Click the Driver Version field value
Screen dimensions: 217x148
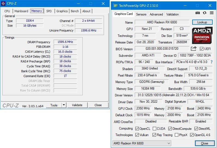coord(173,95)
